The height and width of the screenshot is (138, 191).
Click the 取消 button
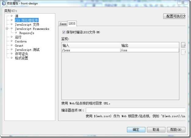click(x=156, y=130)
